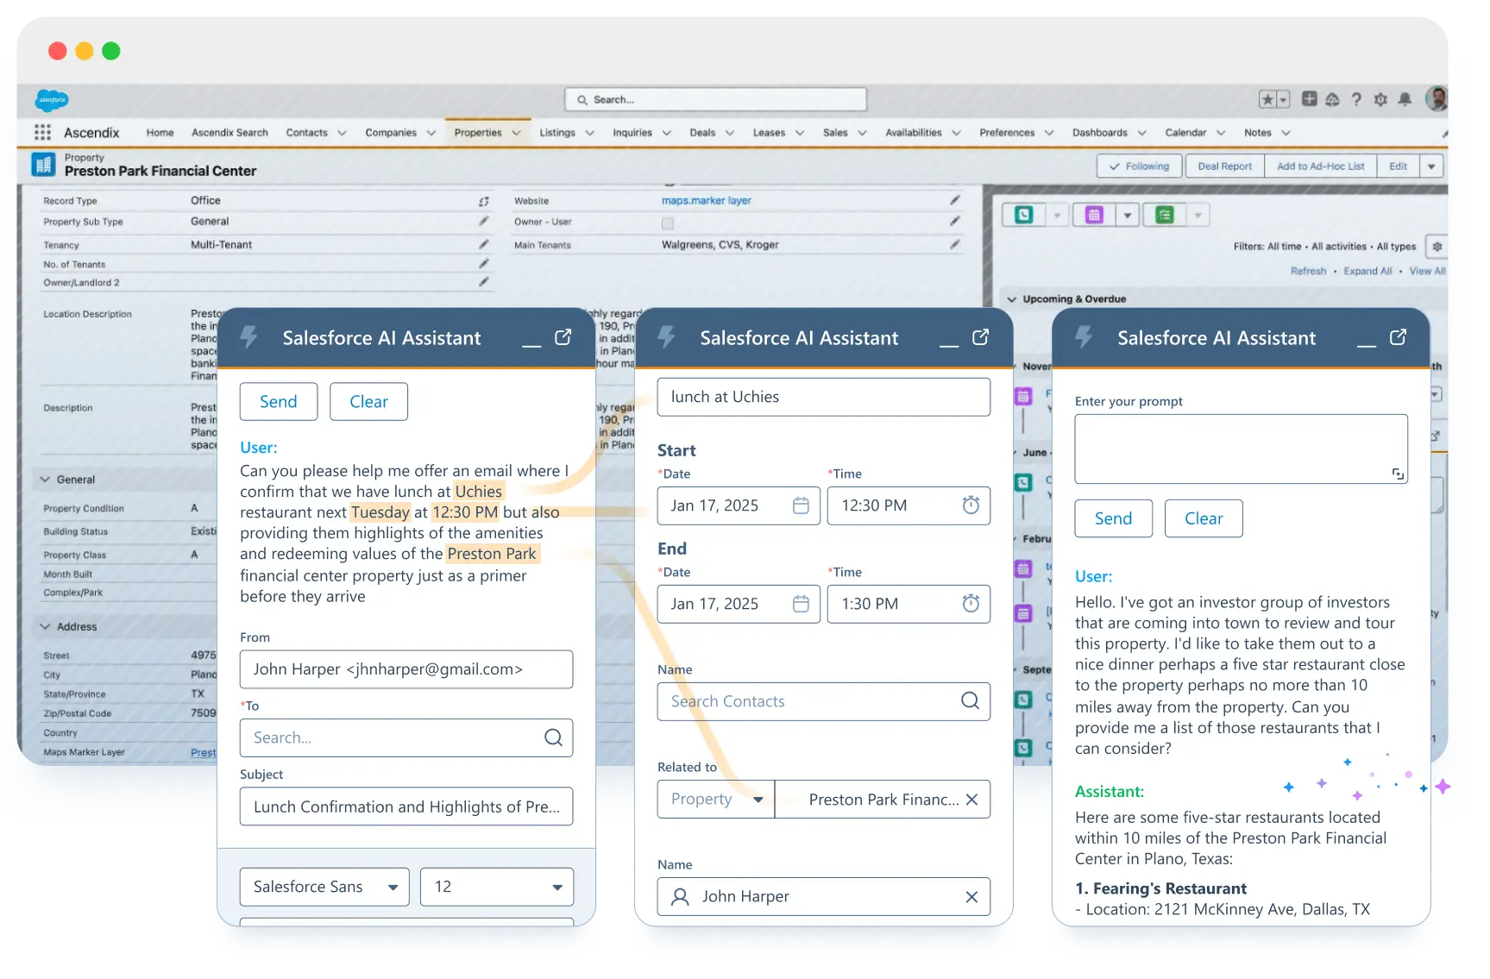Switch to the Leases tab

click(769, 133)
